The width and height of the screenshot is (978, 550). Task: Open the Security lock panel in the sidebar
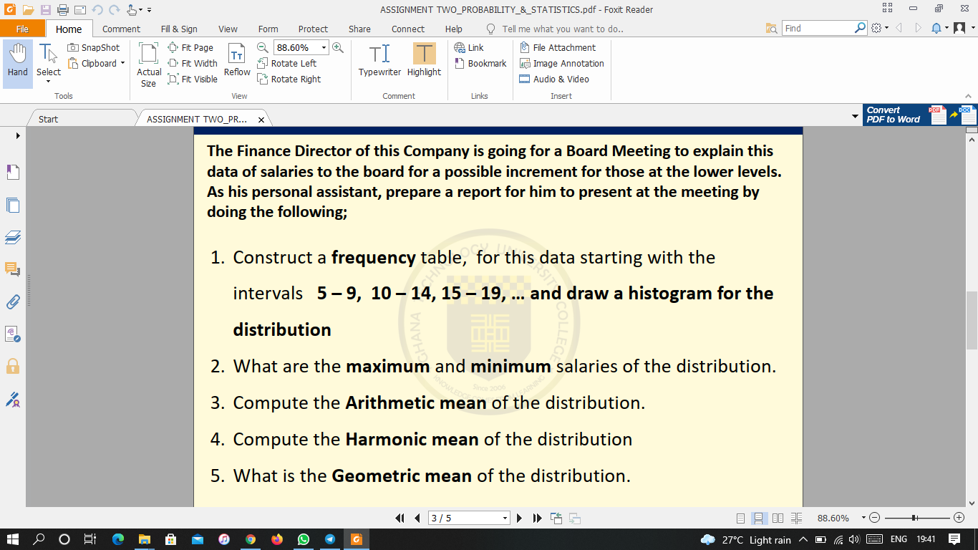(x=13, y=367)
